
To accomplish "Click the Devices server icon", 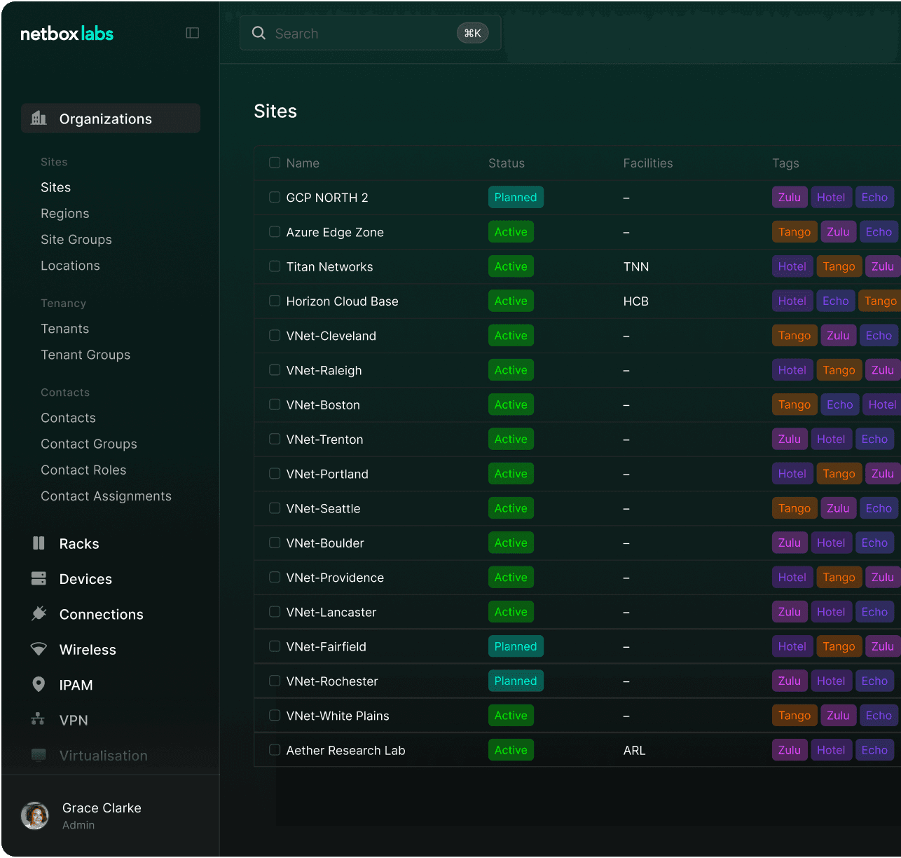I will [39, 578].
